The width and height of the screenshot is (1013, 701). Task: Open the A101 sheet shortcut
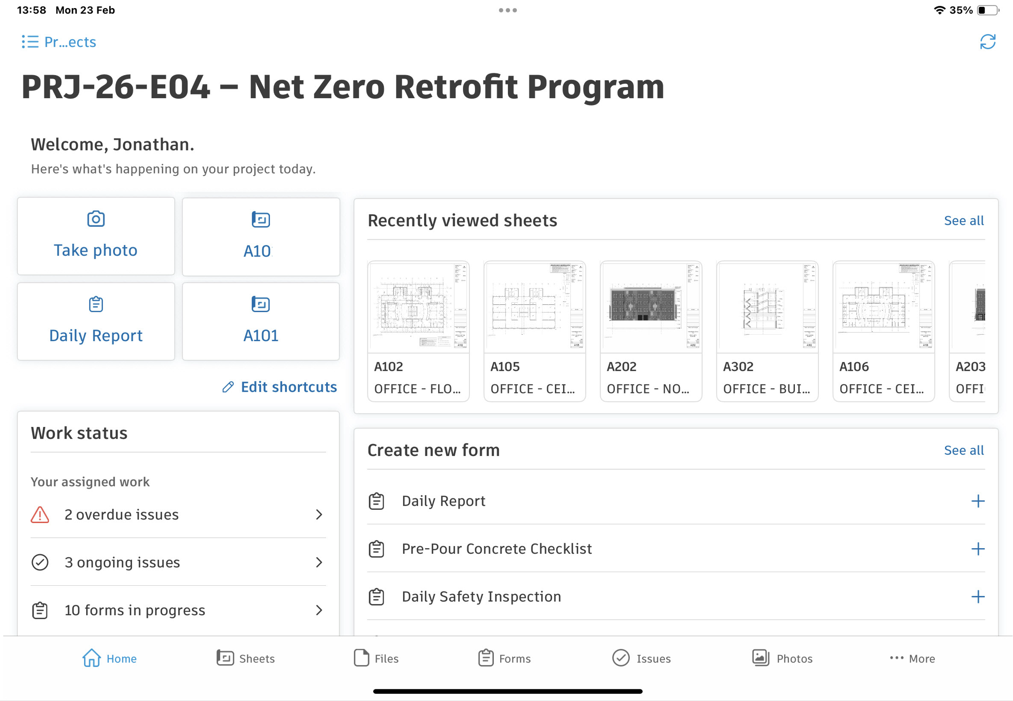261,321
